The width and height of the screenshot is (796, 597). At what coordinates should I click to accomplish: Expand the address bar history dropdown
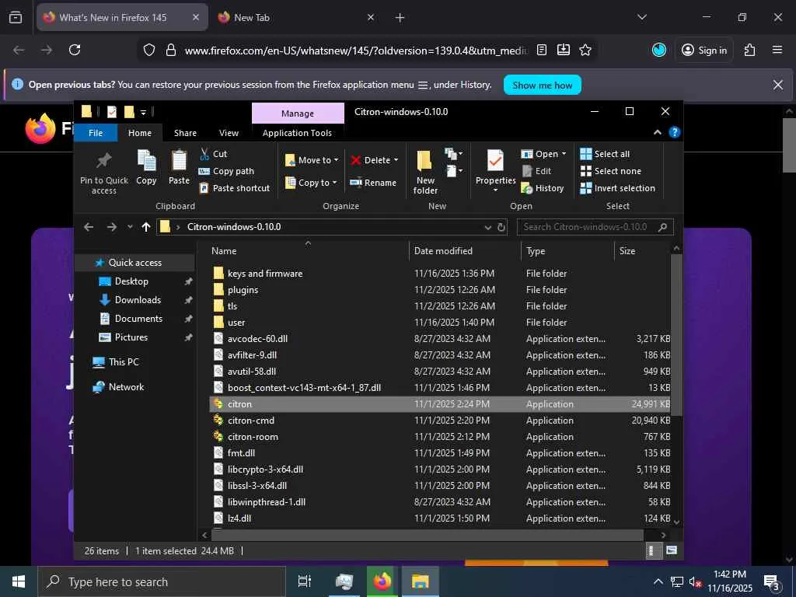click(x=488, y=227)
